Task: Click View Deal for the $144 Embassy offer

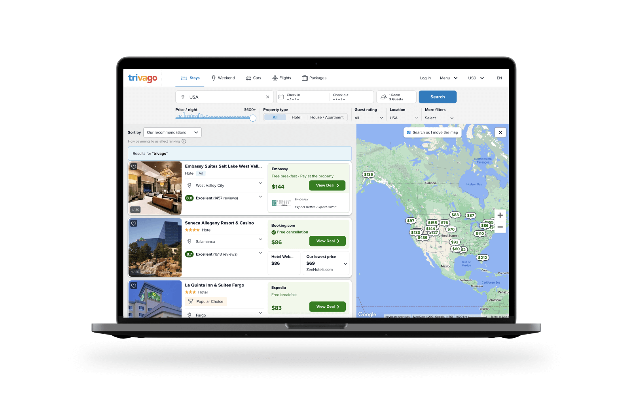Action: click(327, 185)
